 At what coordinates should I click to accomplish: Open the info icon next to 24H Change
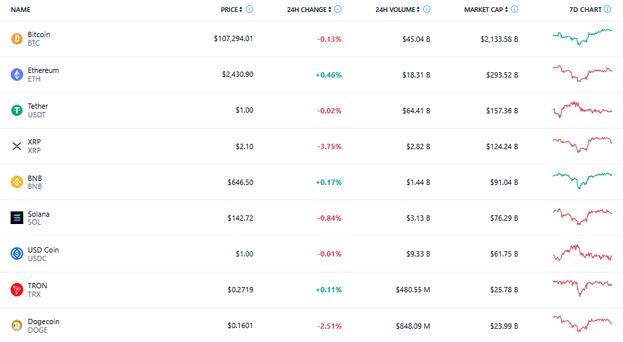click(337, 9)
